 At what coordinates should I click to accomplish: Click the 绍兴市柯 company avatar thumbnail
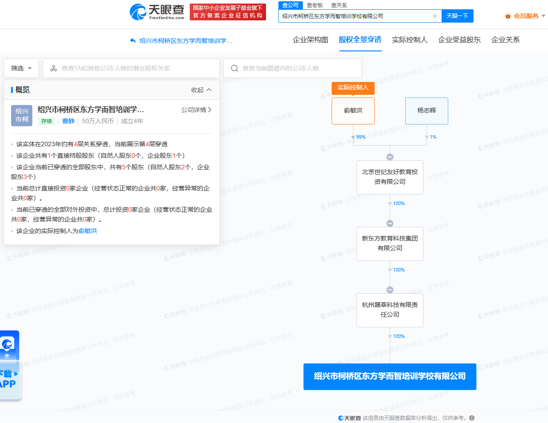tap(22, 115)
